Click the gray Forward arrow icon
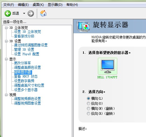The height and width of the screenshot is (137, 146). (x=31, y=13)
